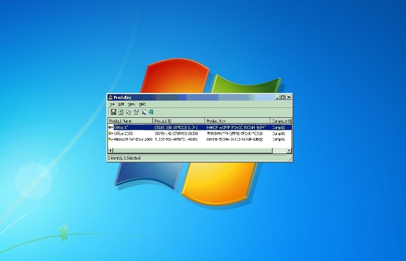Click Comp01 in the Office 2003 row
Viewport: 406px width, 261px height.
[279, 133]
